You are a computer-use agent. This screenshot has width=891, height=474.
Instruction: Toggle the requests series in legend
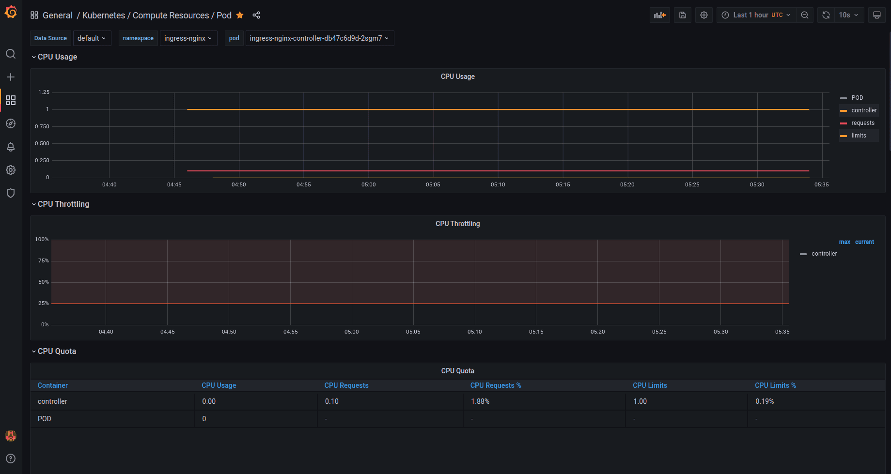click(862, 123)
